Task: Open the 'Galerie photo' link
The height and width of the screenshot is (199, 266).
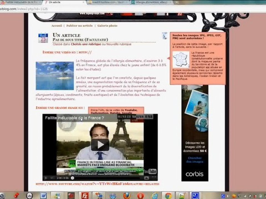Action: [107, 26]
